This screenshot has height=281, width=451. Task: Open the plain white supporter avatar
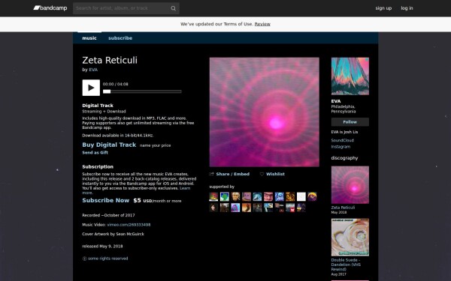301,196
